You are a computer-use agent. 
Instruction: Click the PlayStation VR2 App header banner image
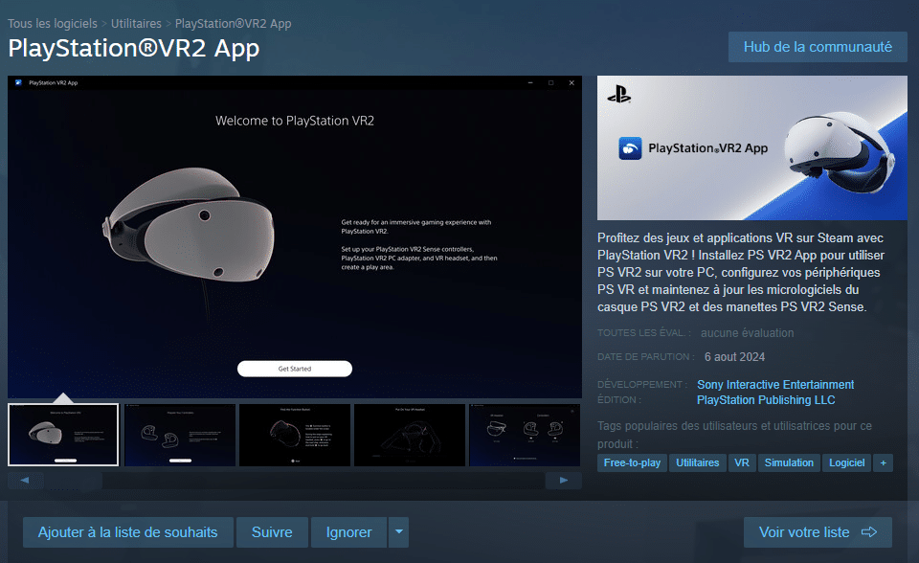752,147
